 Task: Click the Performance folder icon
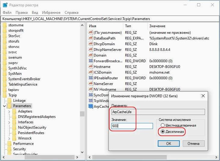(x=9, y=144)
